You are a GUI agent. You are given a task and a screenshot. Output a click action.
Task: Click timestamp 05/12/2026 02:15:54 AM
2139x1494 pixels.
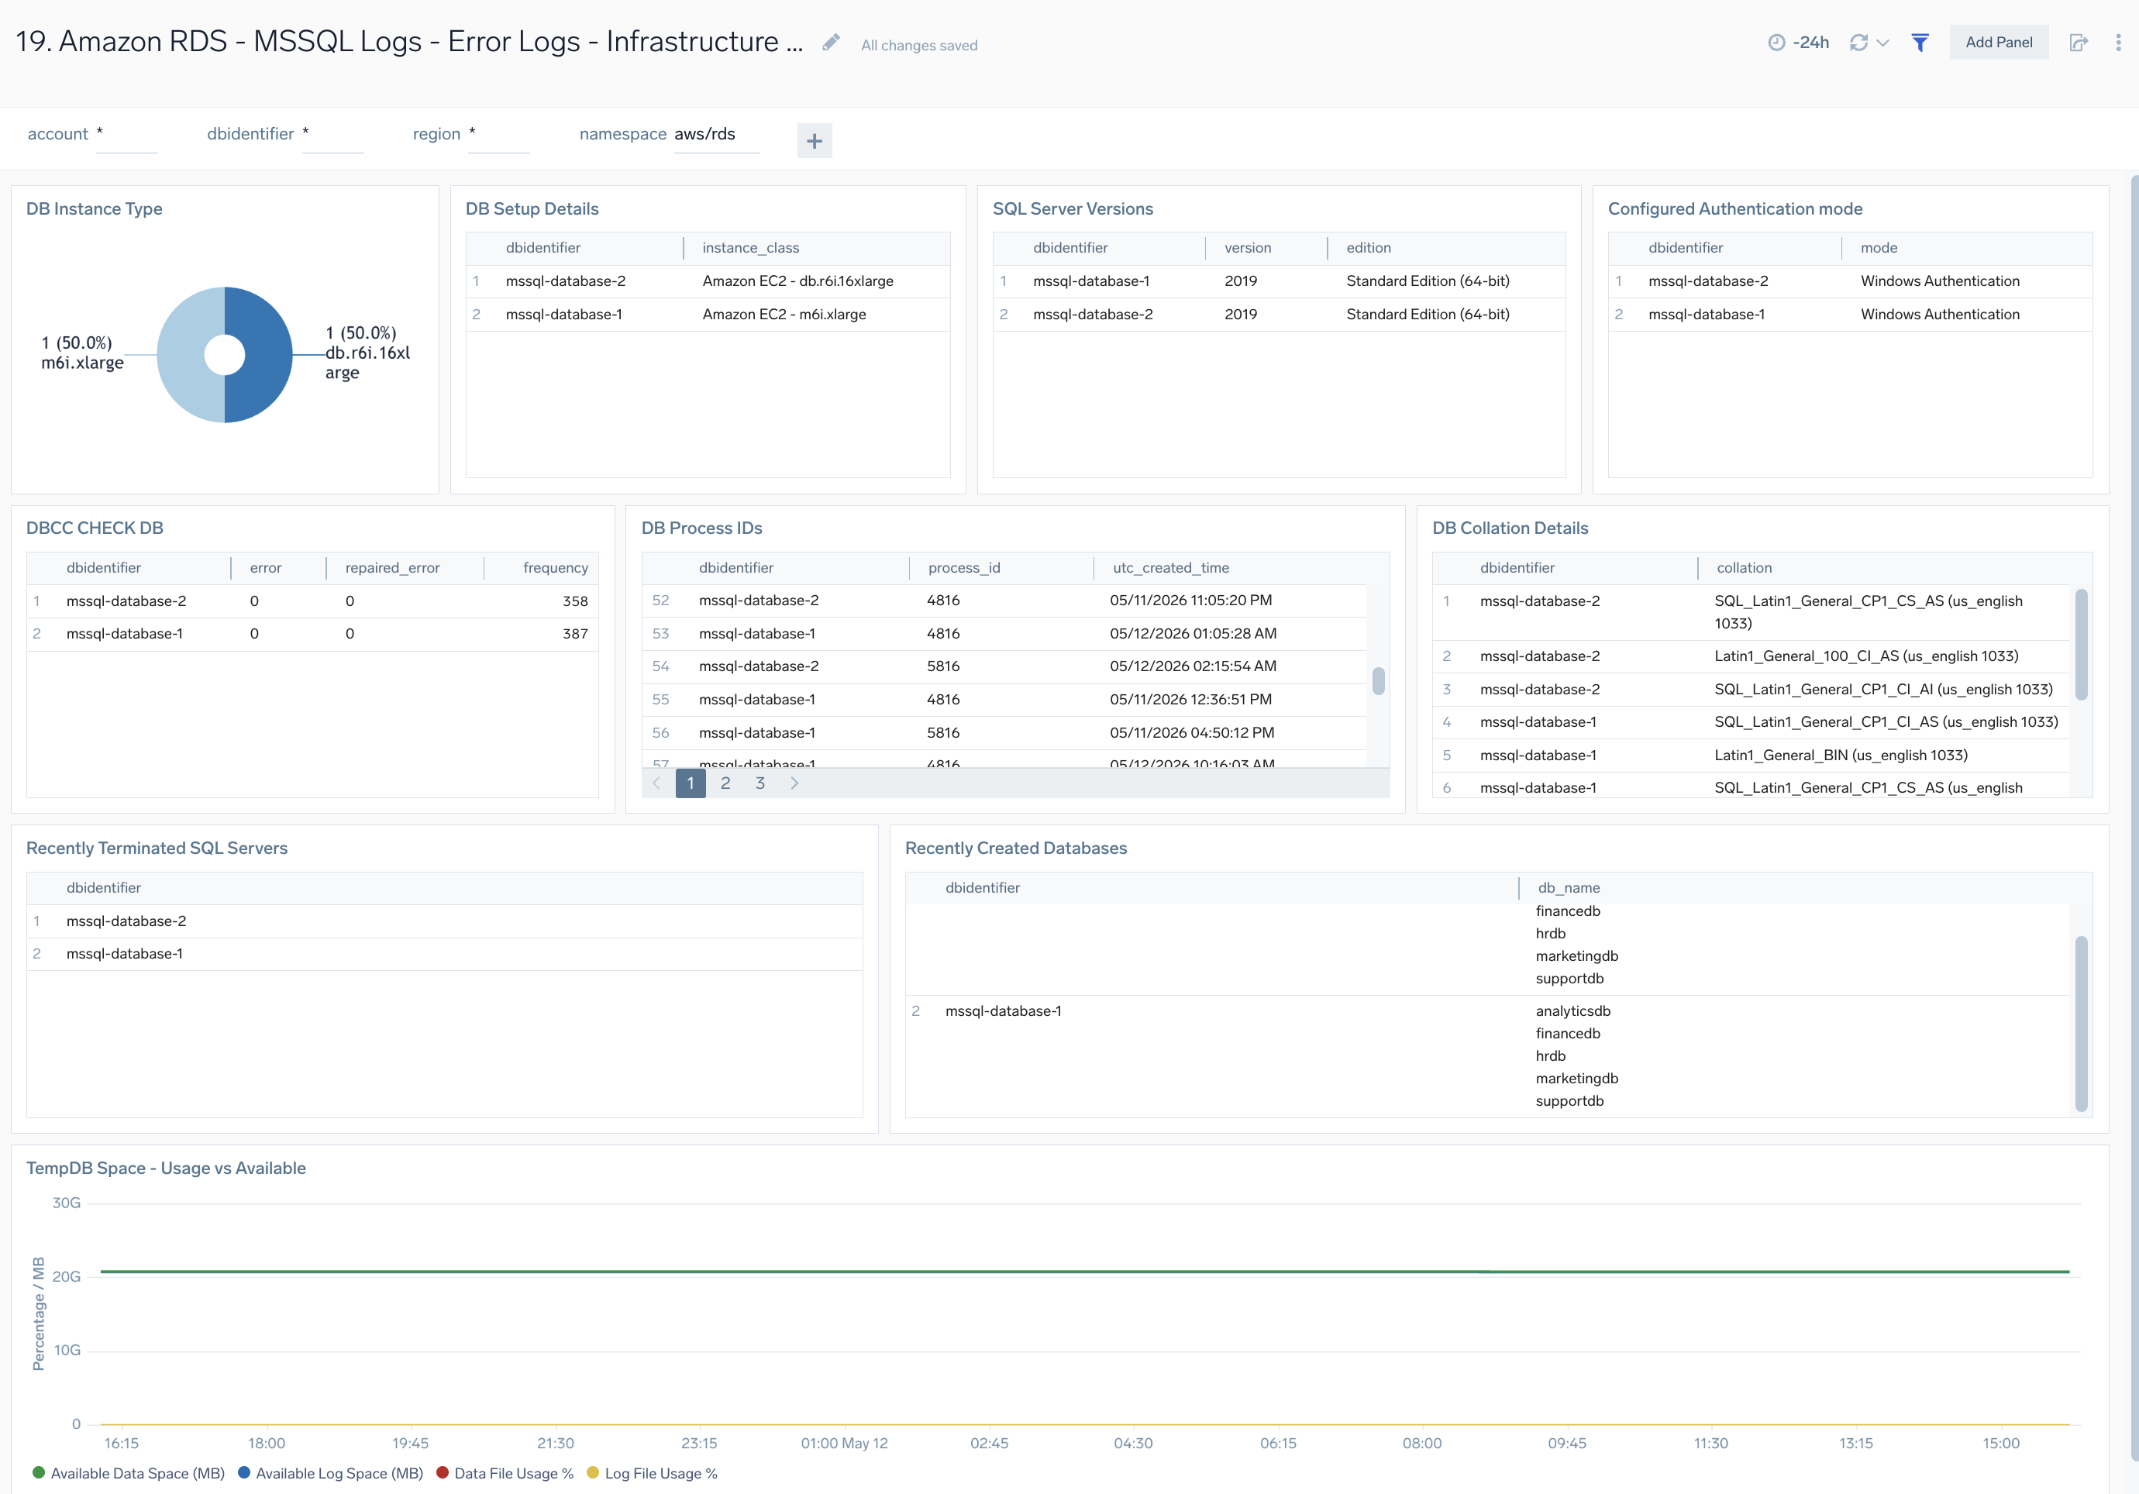pos(1193,667)
